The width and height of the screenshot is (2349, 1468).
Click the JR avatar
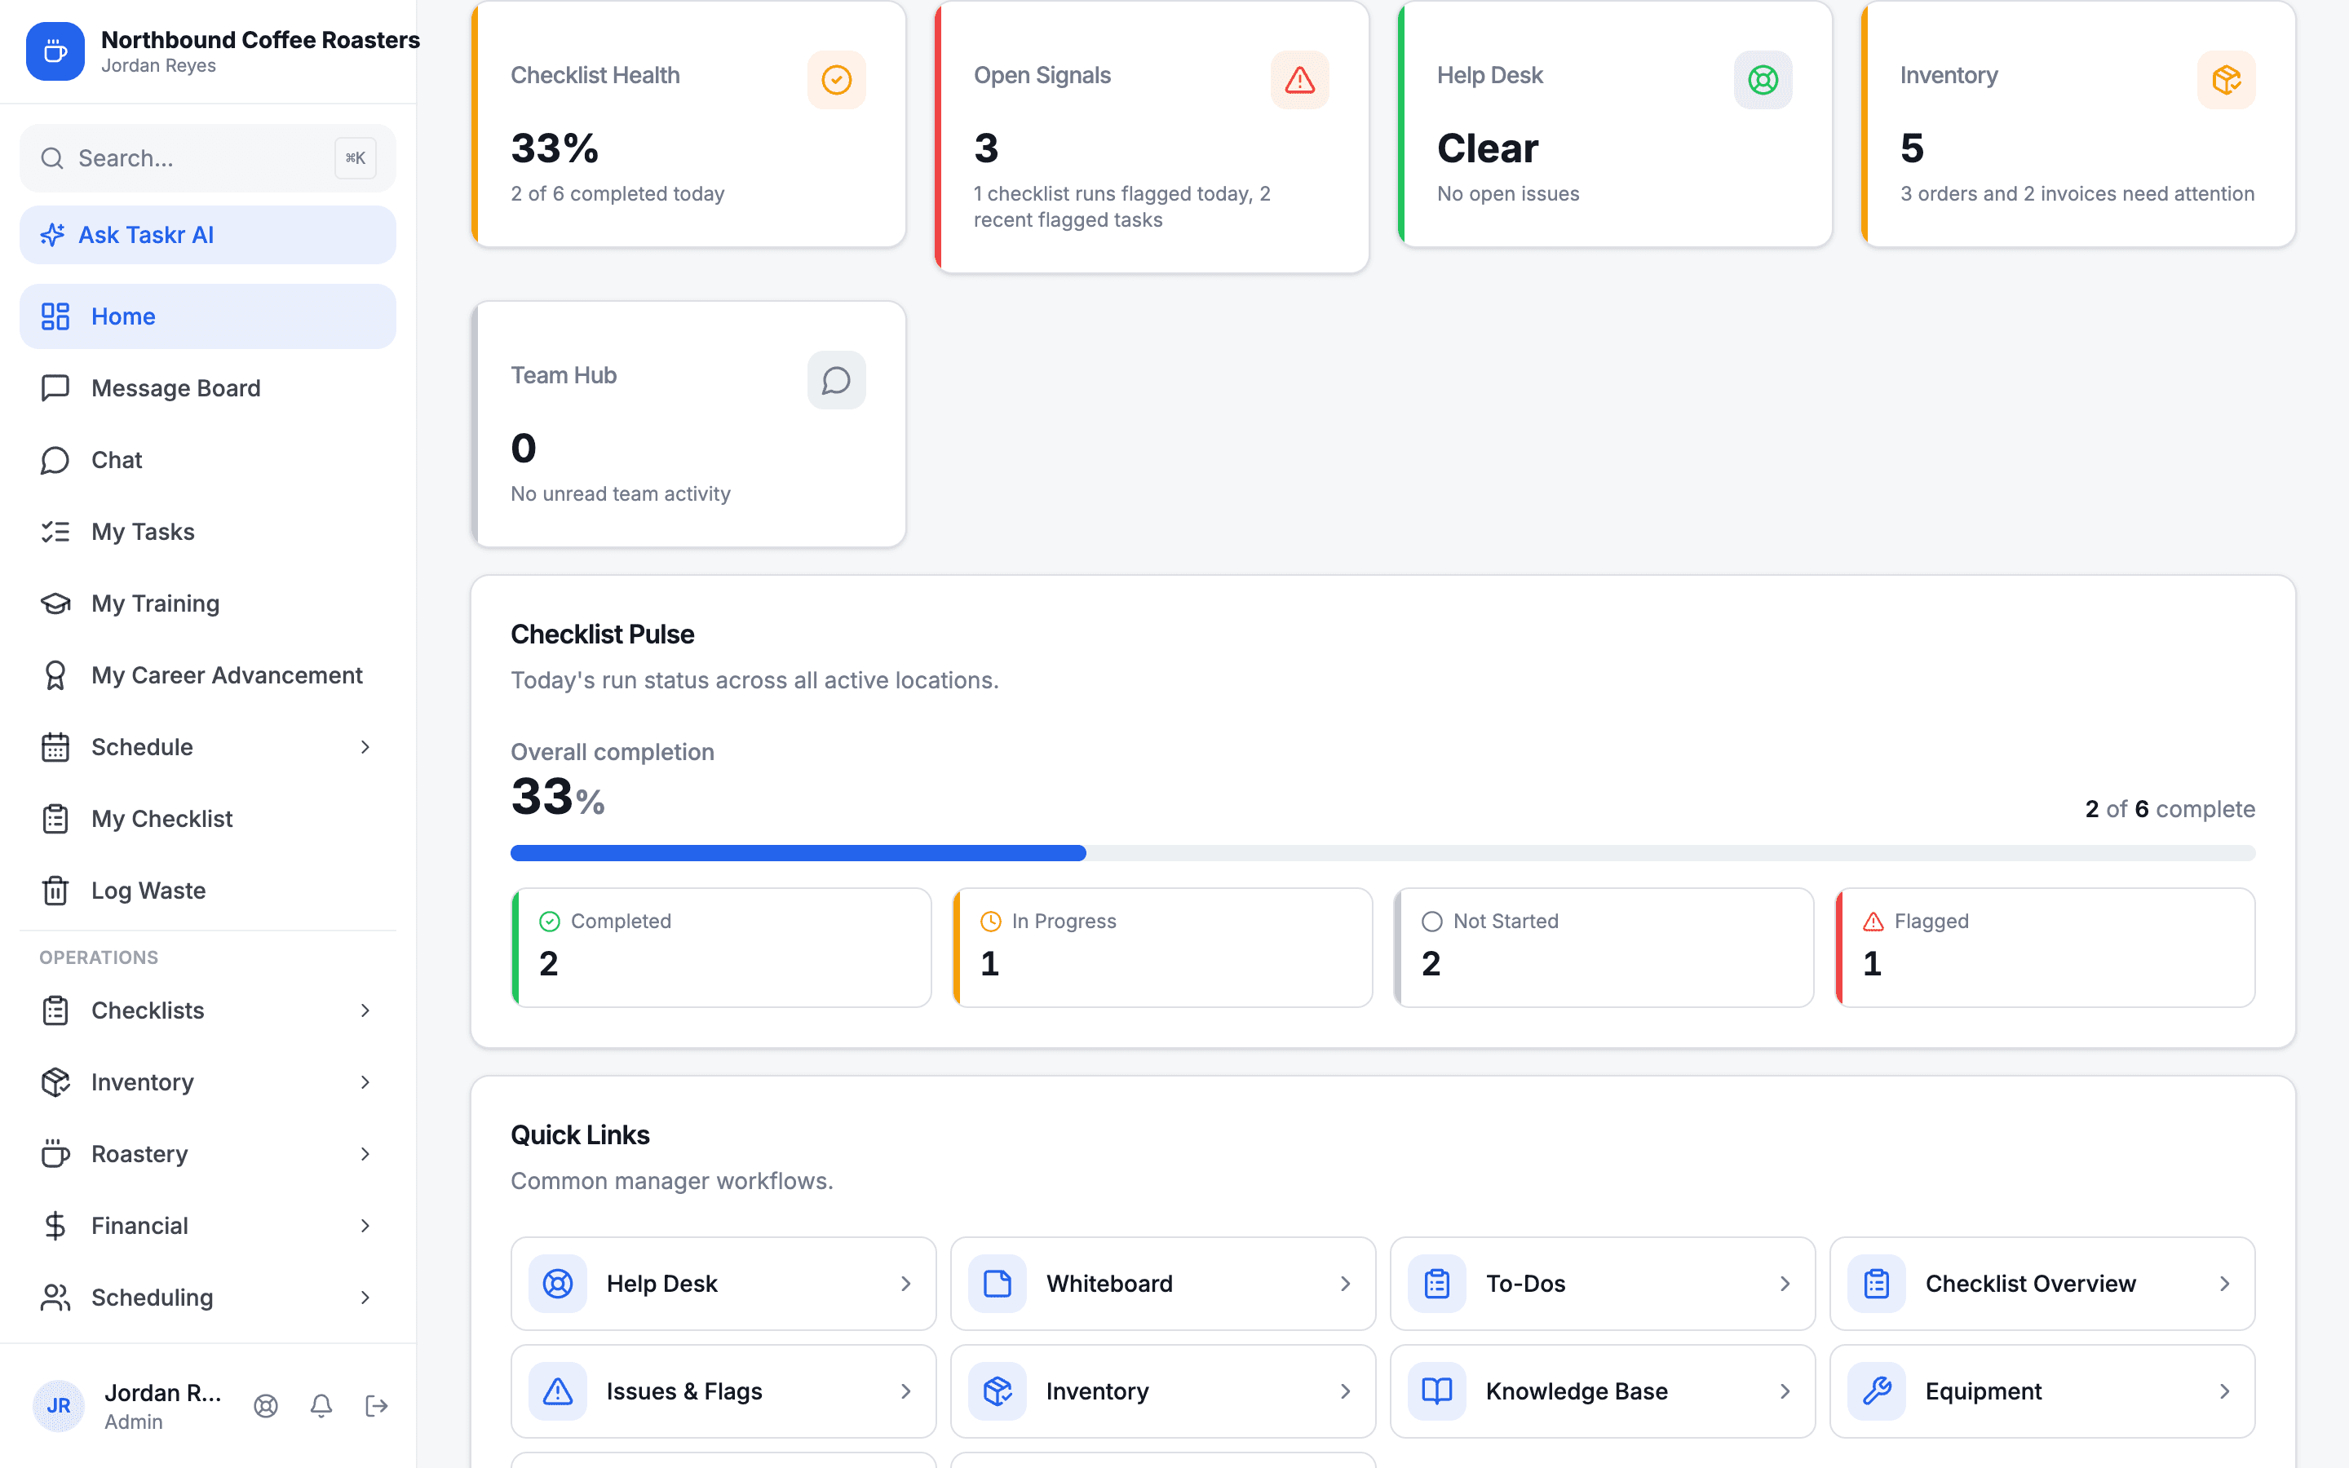coord(58,1406)
